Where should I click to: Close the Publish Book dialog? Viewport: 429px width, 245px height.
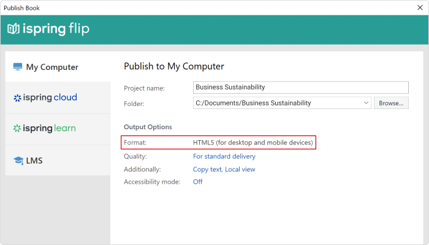coord(420,7)
